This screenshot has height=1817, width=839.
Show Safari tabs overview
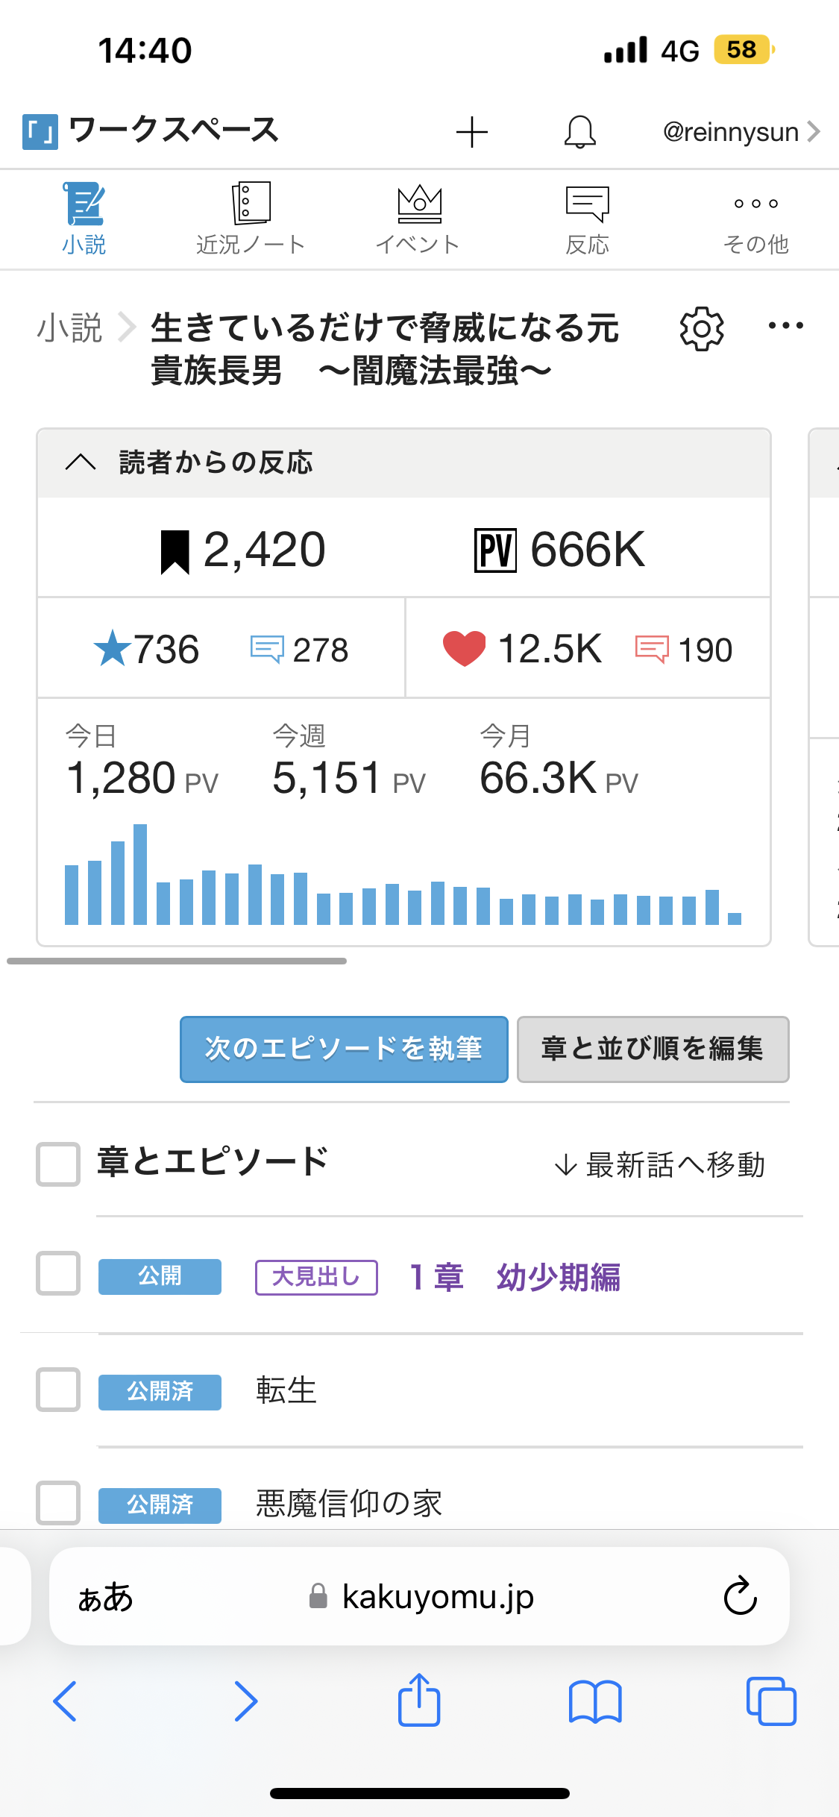(x=771, y=1701)
